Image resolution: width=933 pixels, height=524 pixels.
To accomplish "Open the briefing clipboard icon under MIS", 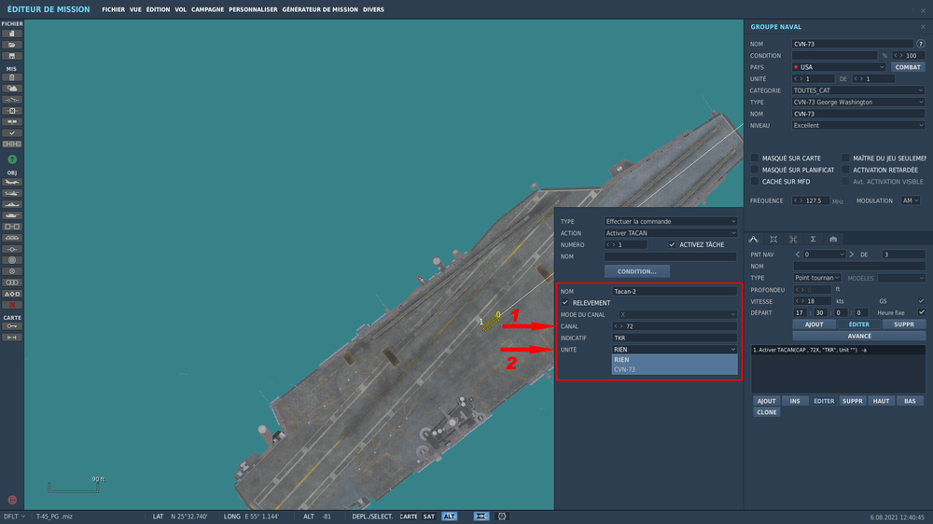I will pyautogui.click(x=12, y=77).
